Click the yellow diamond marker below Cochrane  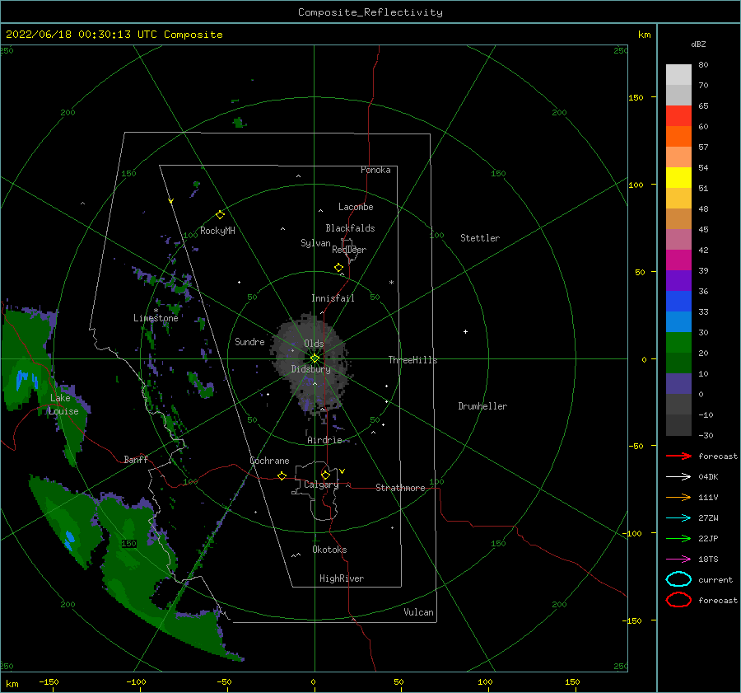[282, 475]
